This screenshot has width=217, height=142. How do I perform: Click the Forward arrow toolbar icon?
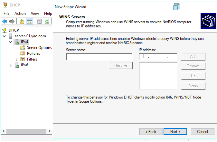[x=12, y=22]
